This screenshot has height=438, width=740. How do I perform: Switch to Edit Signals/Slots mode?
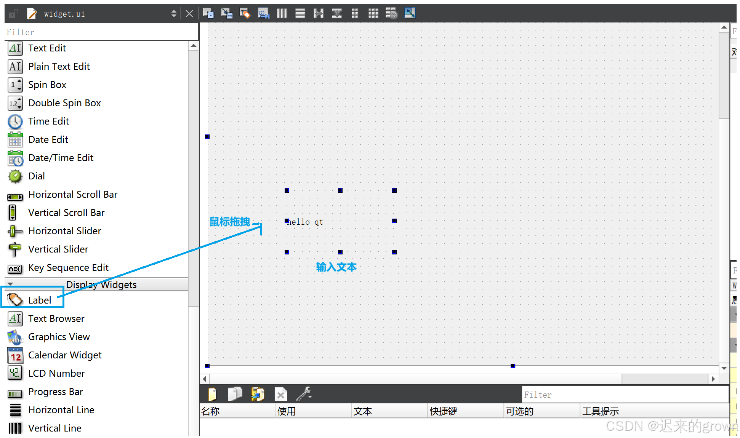point(227,13)
